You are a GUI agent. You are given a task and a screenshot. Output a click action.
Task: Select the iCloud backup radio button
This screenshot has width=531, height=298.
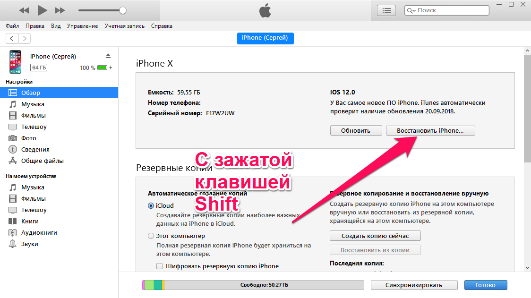click(151, 205)
